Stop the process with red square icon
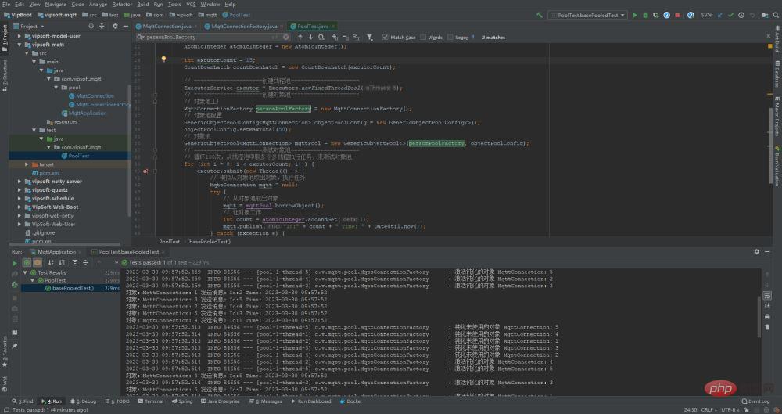Screen dimensions: 782x414 [x=677, y=15]
